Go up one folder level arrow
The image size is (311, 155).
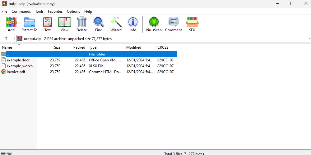pos(6,39)
